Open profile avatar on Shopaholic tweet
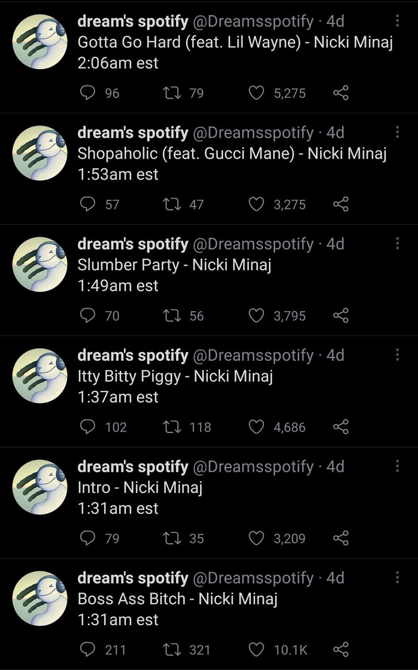The image size is (418, 670). (40, 153)
